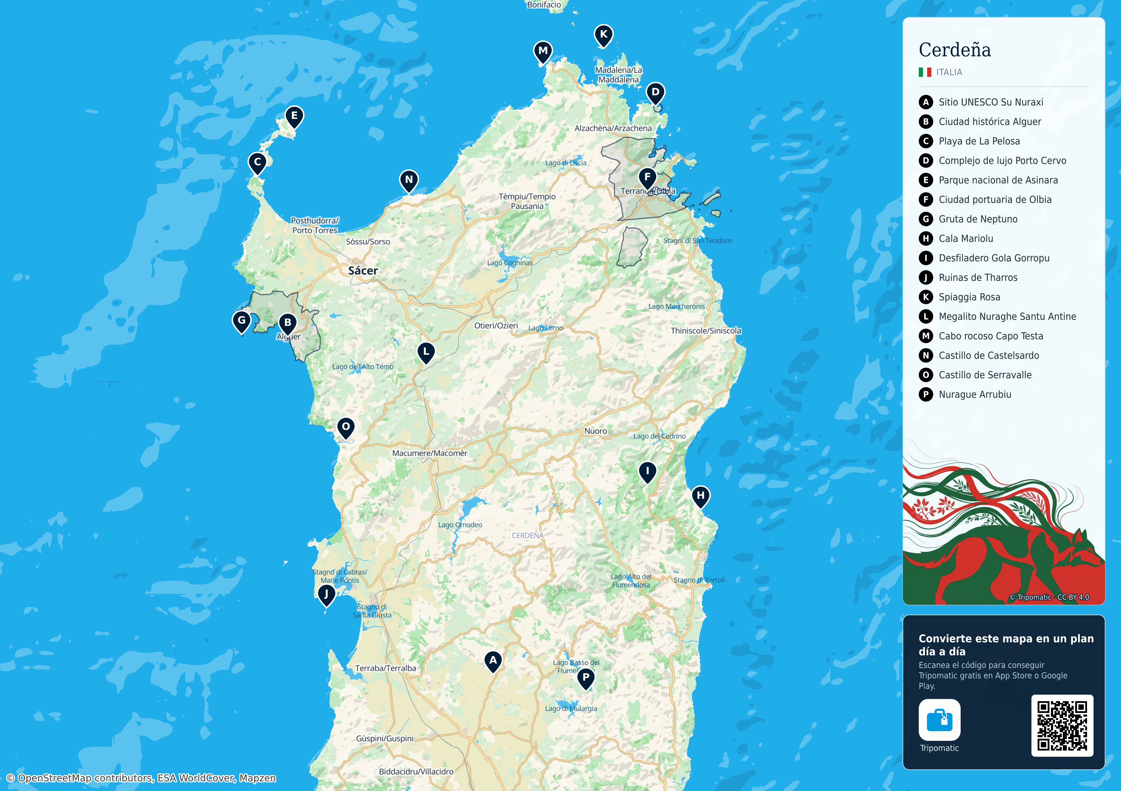Click the 'Otieri/Ozieri' town label
Screen dimensions: 1121x791
point(496,325)
